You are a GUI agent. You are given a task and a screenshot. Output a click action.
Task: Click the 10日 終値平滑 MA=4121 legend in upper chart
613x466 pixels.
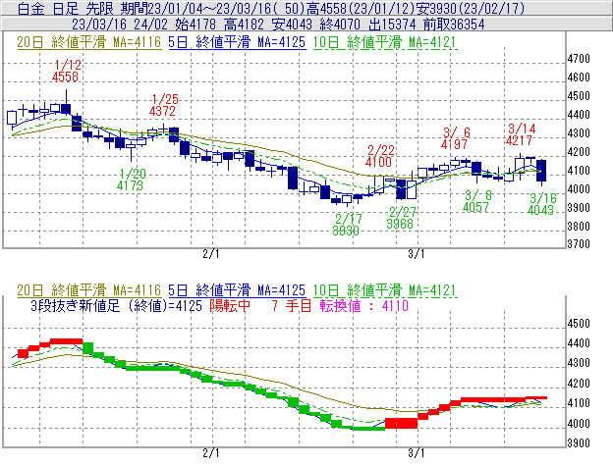(385, 42)
